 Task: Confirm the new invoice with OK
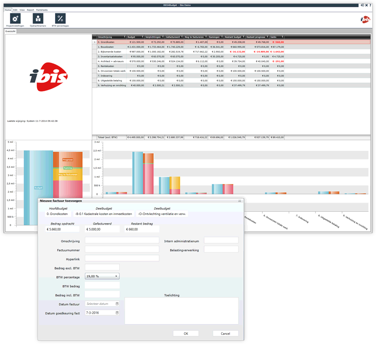[185, 333]
